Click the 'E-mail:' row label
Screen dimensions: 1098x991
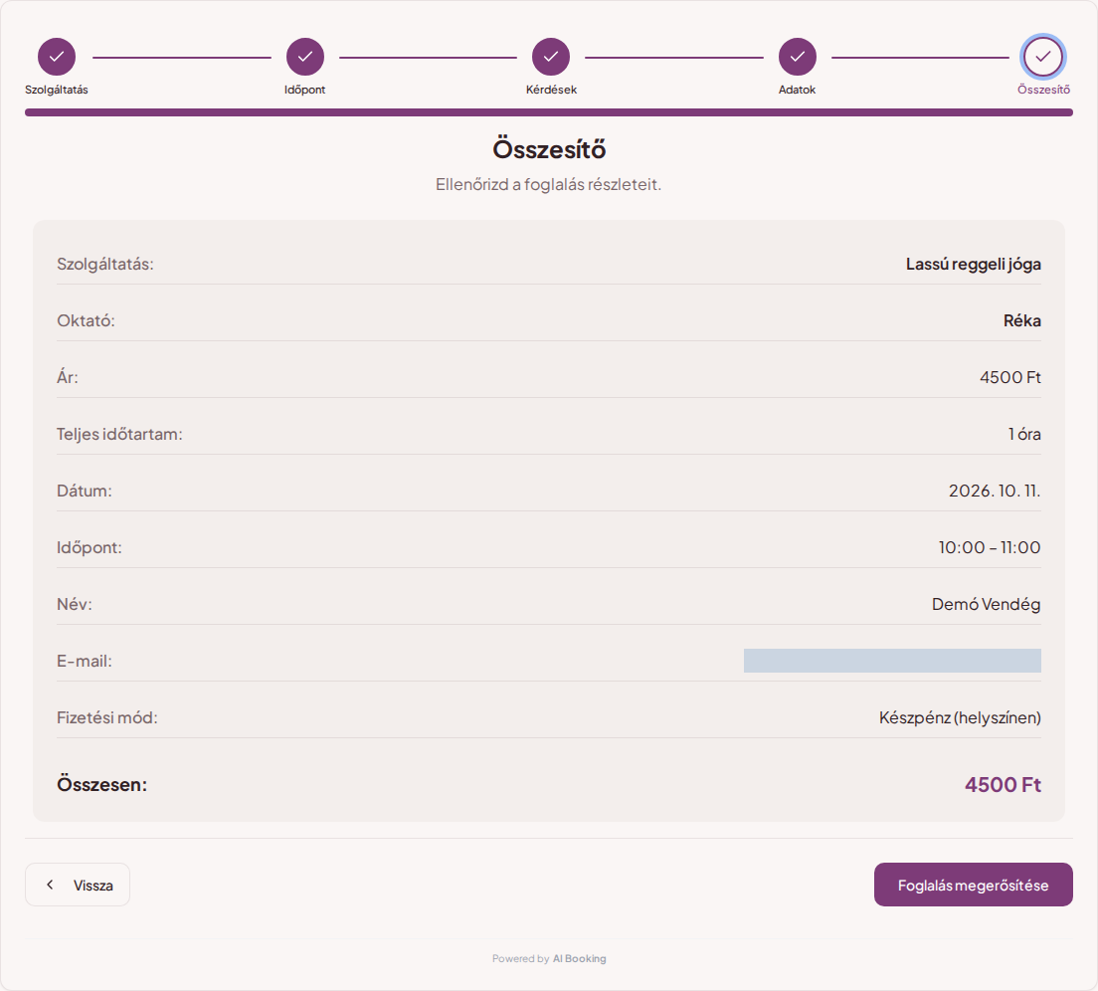click(84, 661)
